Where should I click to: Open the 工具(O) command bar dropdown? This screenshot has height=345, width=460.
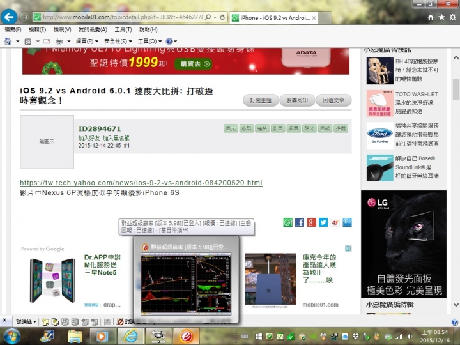(x=149, y=41)
